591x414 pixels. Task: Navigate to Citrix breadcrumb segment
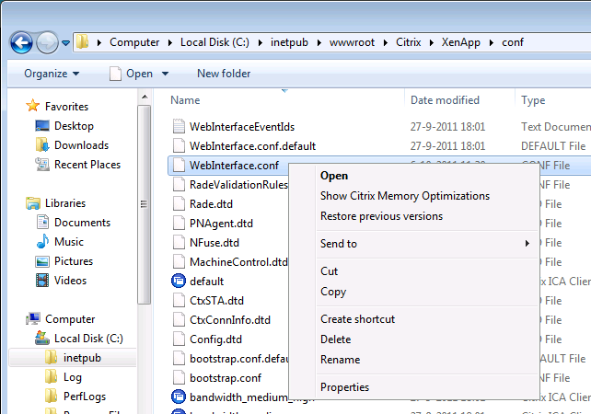[408, 42]
